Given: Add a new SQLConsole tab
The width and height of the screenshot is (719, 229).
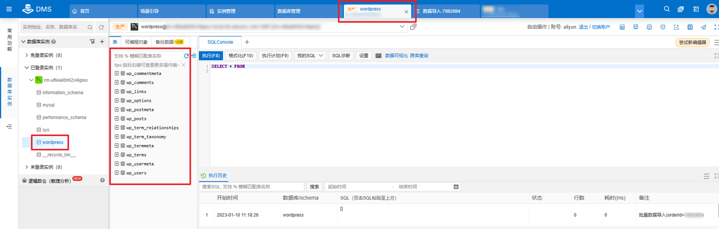Looking at the screenshot, I should click(x=247, y=42).
